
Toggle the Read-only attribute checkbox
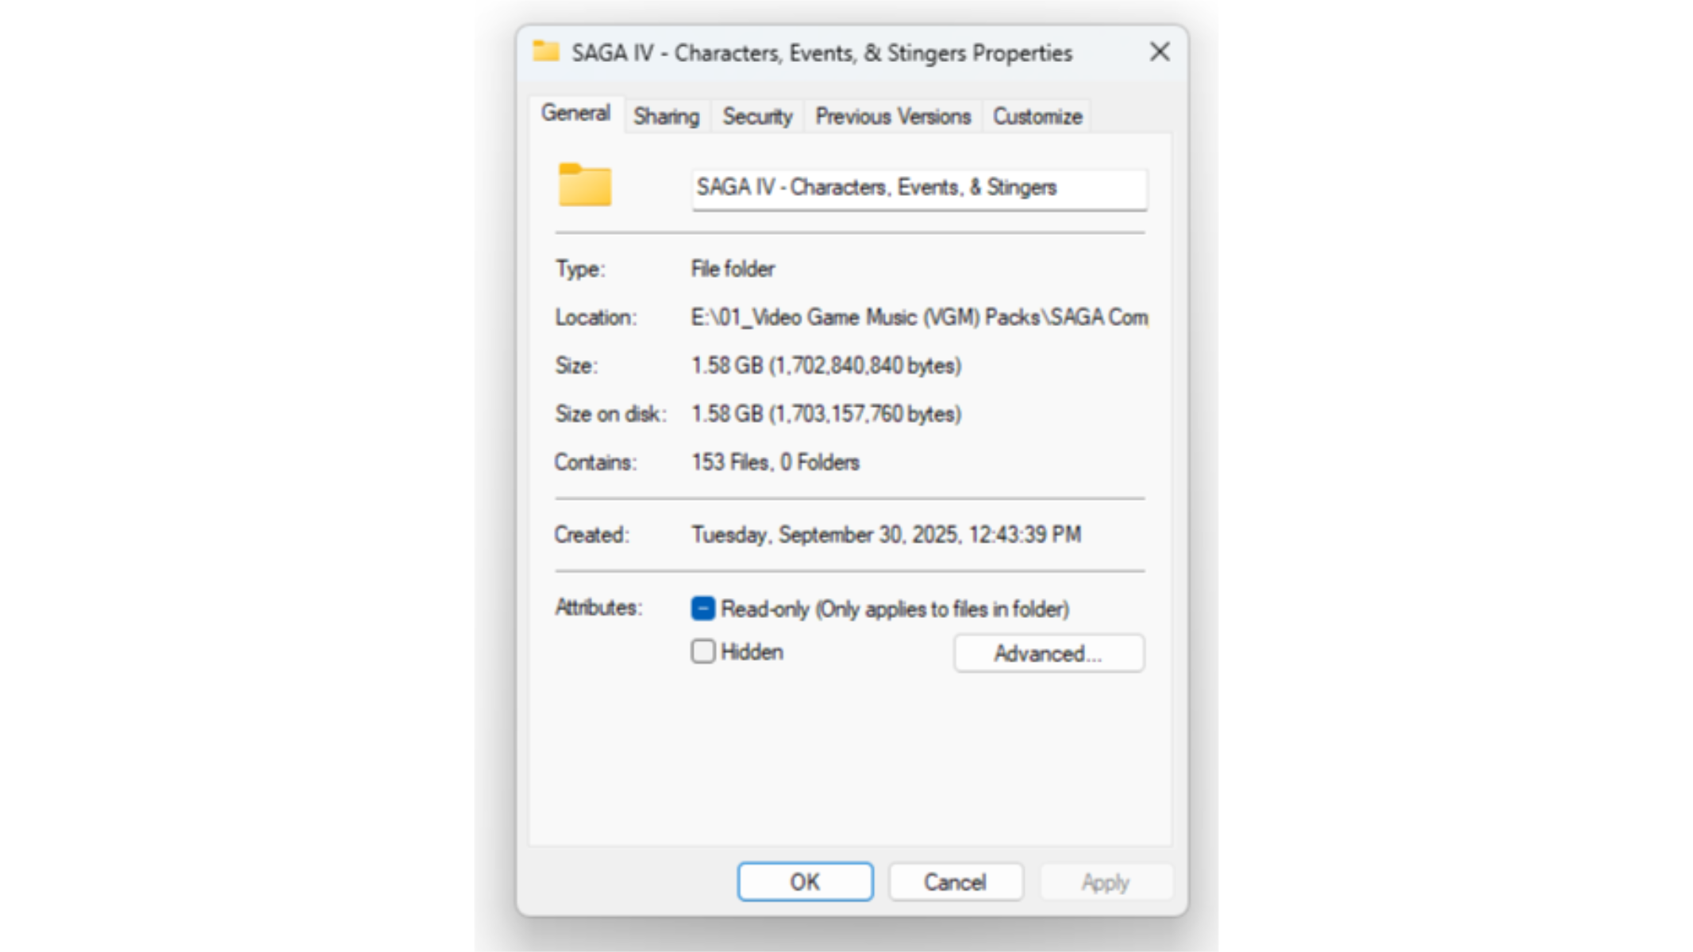pyautogui.click(x=703, y=608)
